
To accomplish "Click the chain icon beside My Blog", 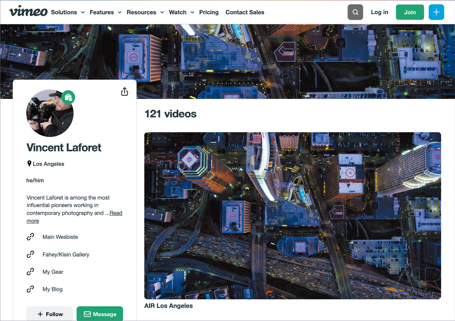I will [31, 289].
